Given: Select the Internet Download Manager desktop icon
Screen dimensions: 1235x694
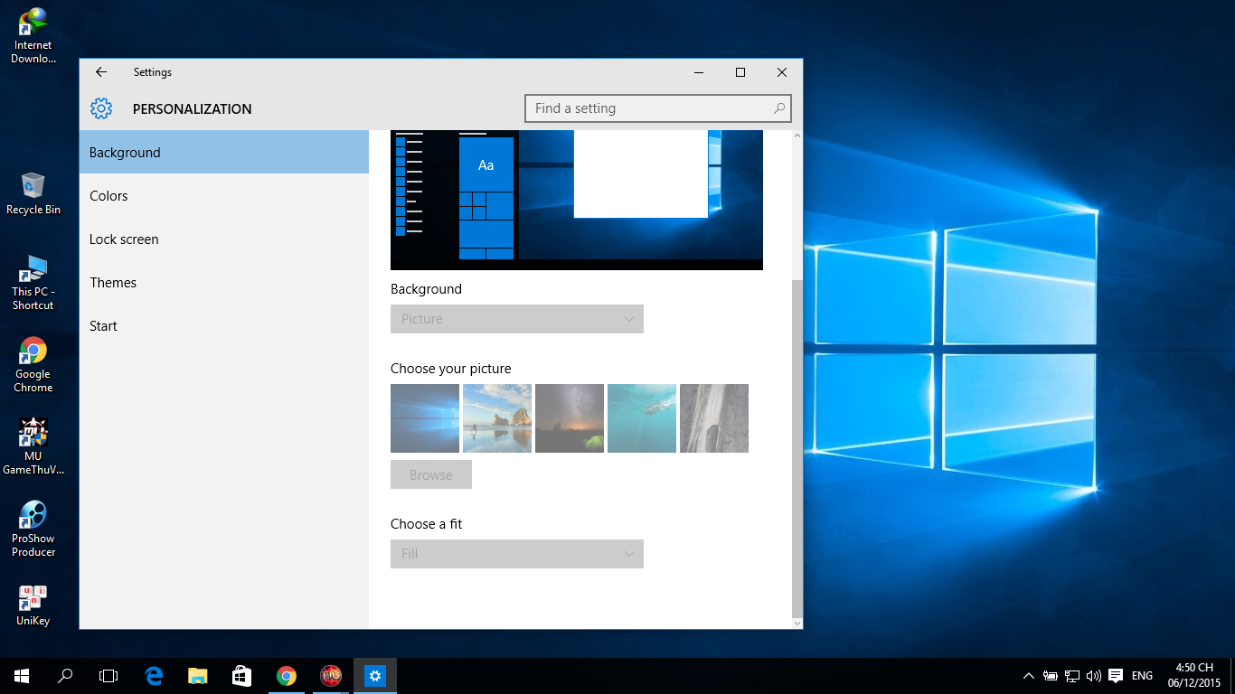Looking at the screenshot, I should click(33, 35).
